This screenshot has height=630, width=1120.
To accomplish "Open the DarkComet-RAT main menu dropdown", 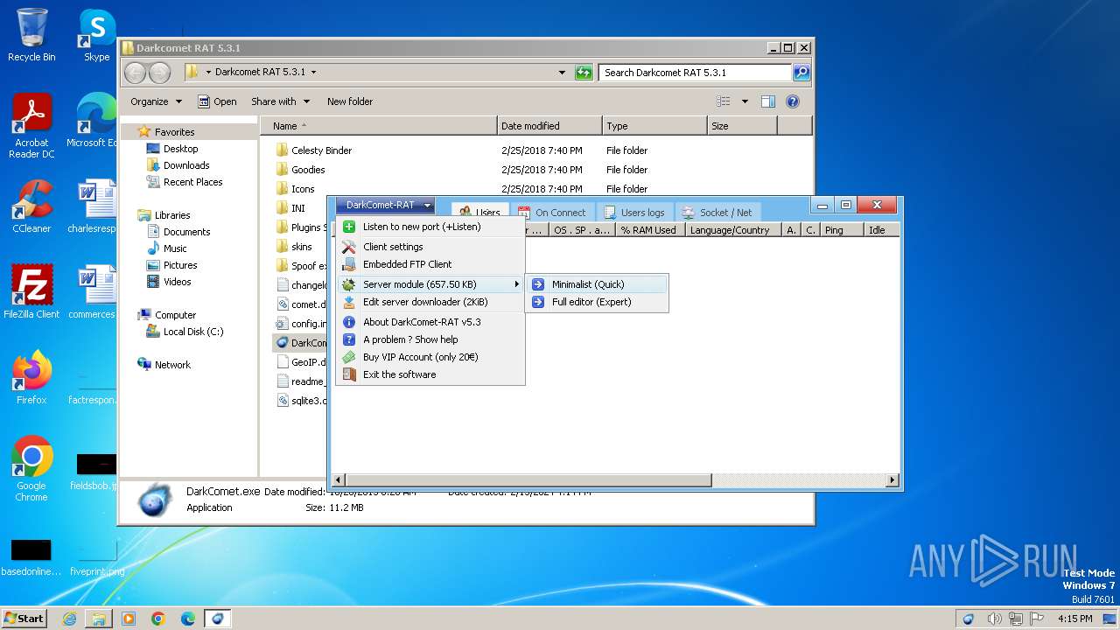I will (384, 206).
